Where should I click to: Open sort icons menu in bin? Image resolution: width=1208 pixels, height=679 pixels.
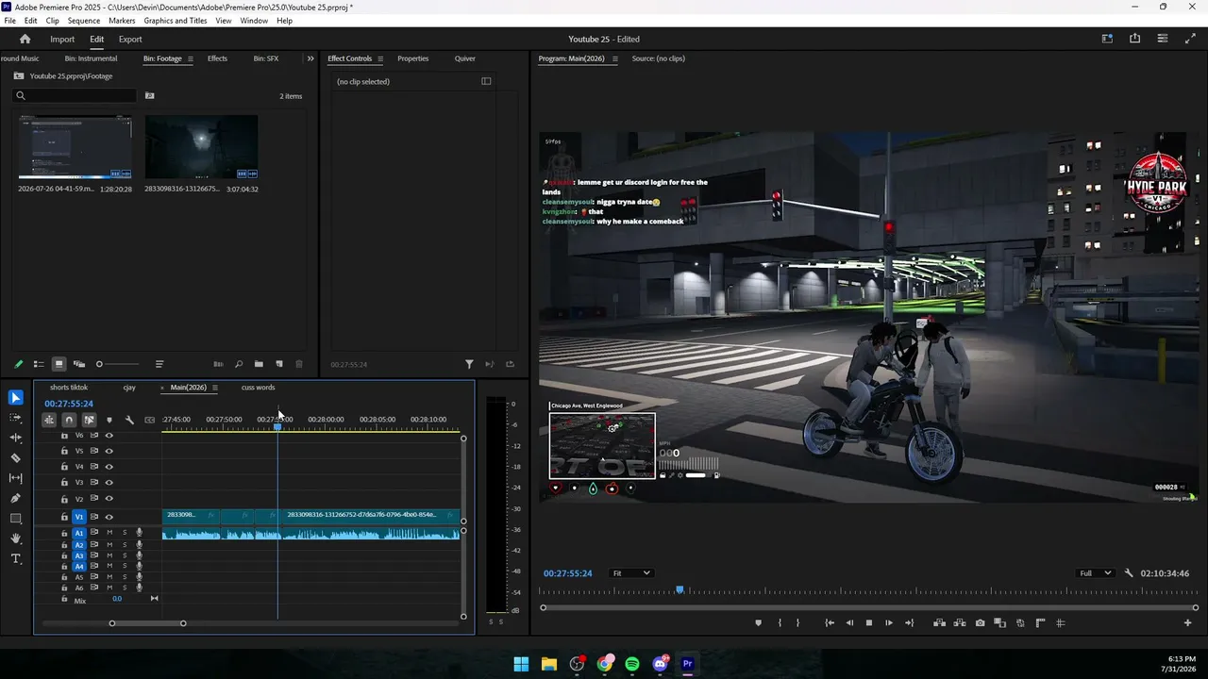click(x=159, y=364)
